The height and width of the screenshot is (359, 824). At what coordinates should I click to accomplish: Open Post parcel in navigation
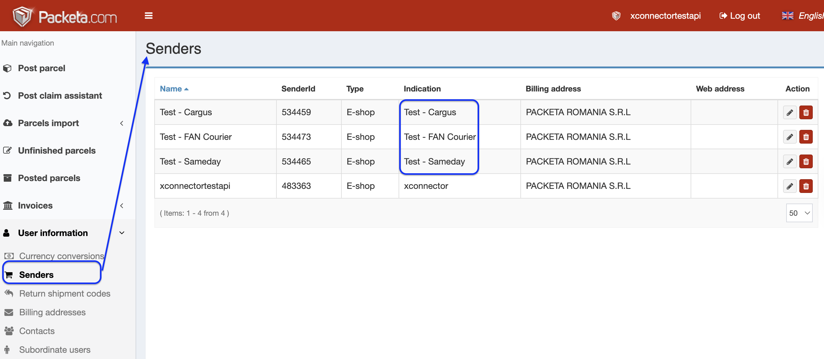[x=42, y=68]
